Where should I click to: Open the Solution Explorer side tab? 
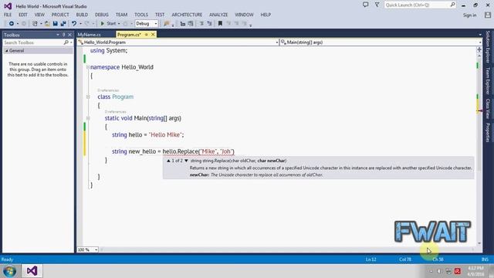tap(488, 46)
